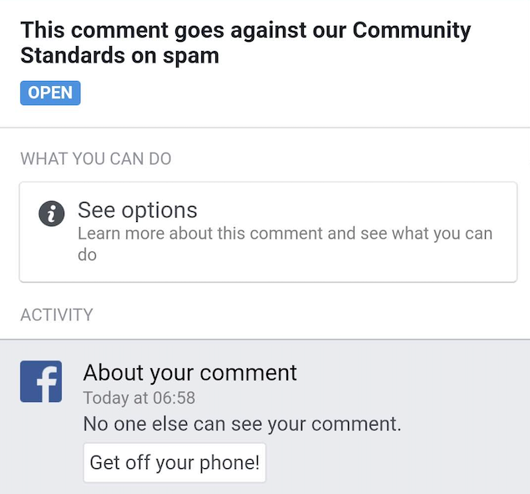Viewport: 530px width, 494px height.
Task: Click the 'Today at 06:58' timestamp
Action: click(x=139, y=398)
